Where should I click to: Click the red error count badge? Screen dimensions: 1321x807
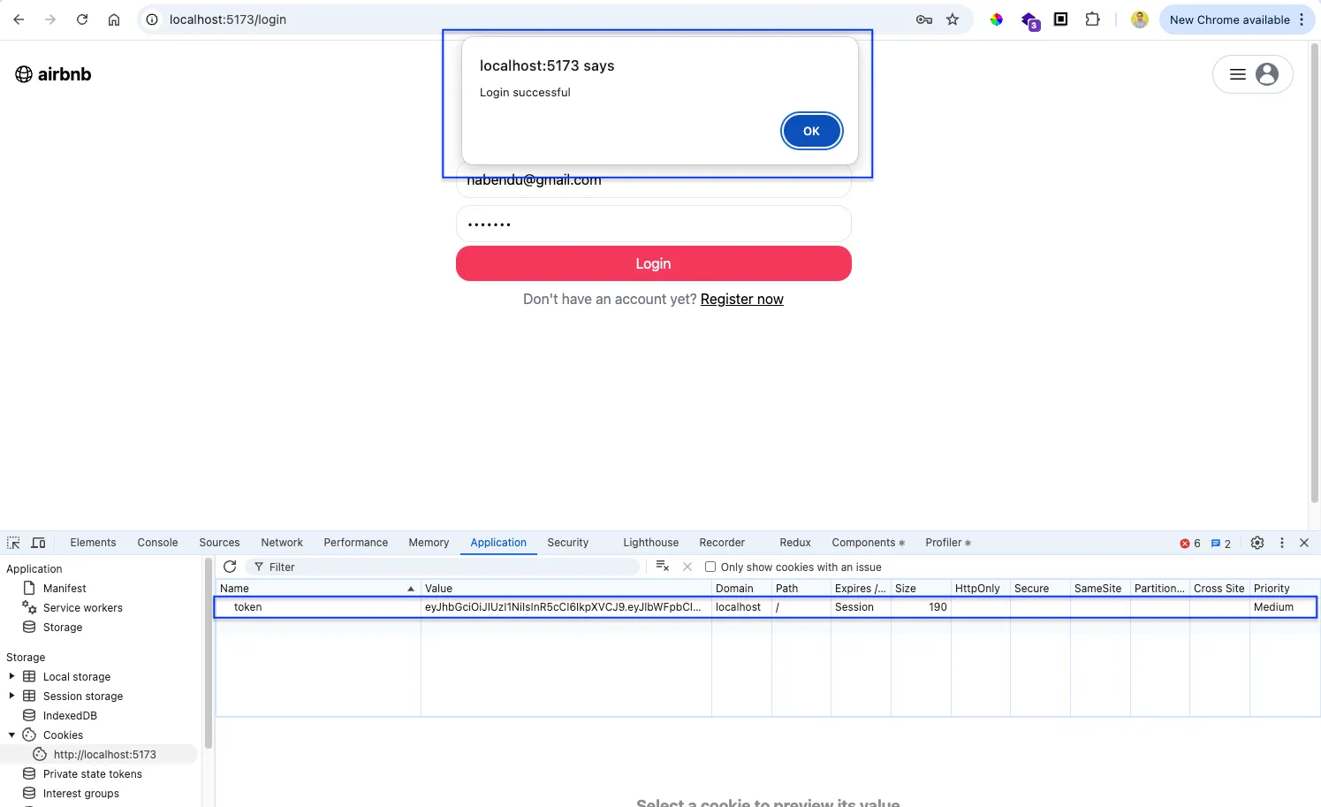[1190, 544]
